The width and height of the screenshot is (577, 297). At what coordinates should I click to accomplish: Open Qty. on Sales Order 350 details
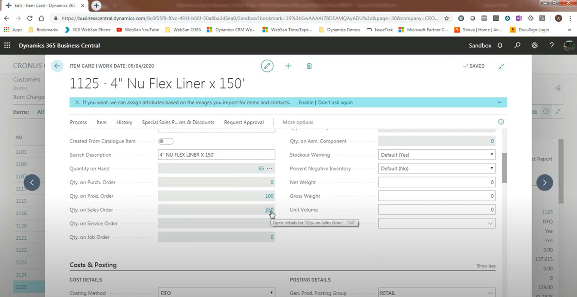pos(269,210)
